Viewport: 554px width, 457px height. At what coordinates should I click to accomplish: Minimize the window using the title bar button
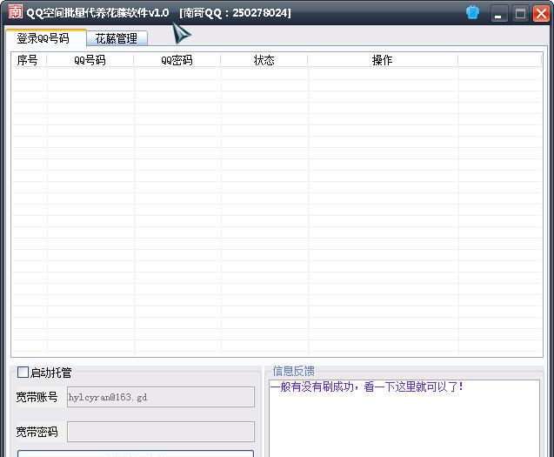coord(499,14)
